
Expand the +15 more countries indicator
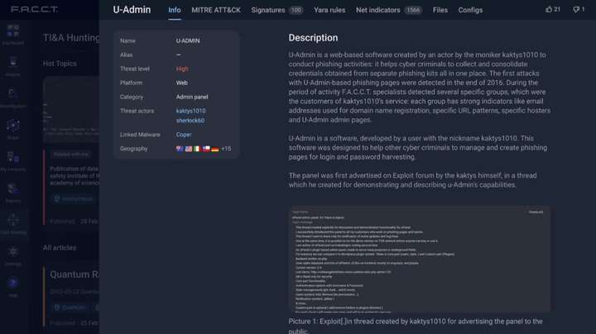(x=226, y=149)
